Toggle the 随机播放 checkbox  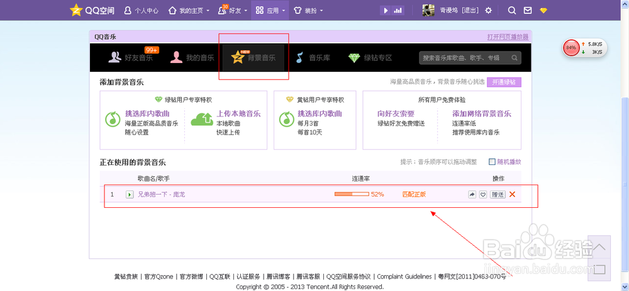(493, 162)
